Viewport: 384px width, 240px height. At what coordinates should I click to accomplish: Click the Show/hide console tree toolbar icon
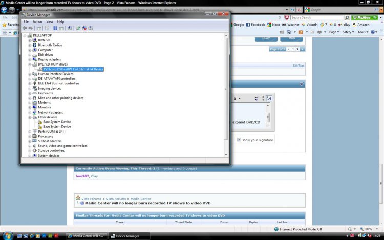click(x=39, y=28)
